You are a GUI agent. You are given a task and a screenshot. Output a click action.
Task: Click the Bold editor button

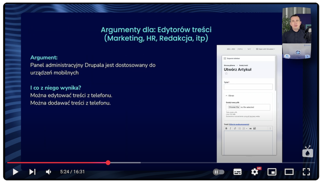(x=226, y=128)
